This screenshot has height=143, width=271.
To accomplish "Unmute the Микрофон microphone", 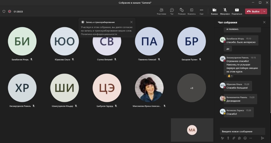I will [225, 11].
